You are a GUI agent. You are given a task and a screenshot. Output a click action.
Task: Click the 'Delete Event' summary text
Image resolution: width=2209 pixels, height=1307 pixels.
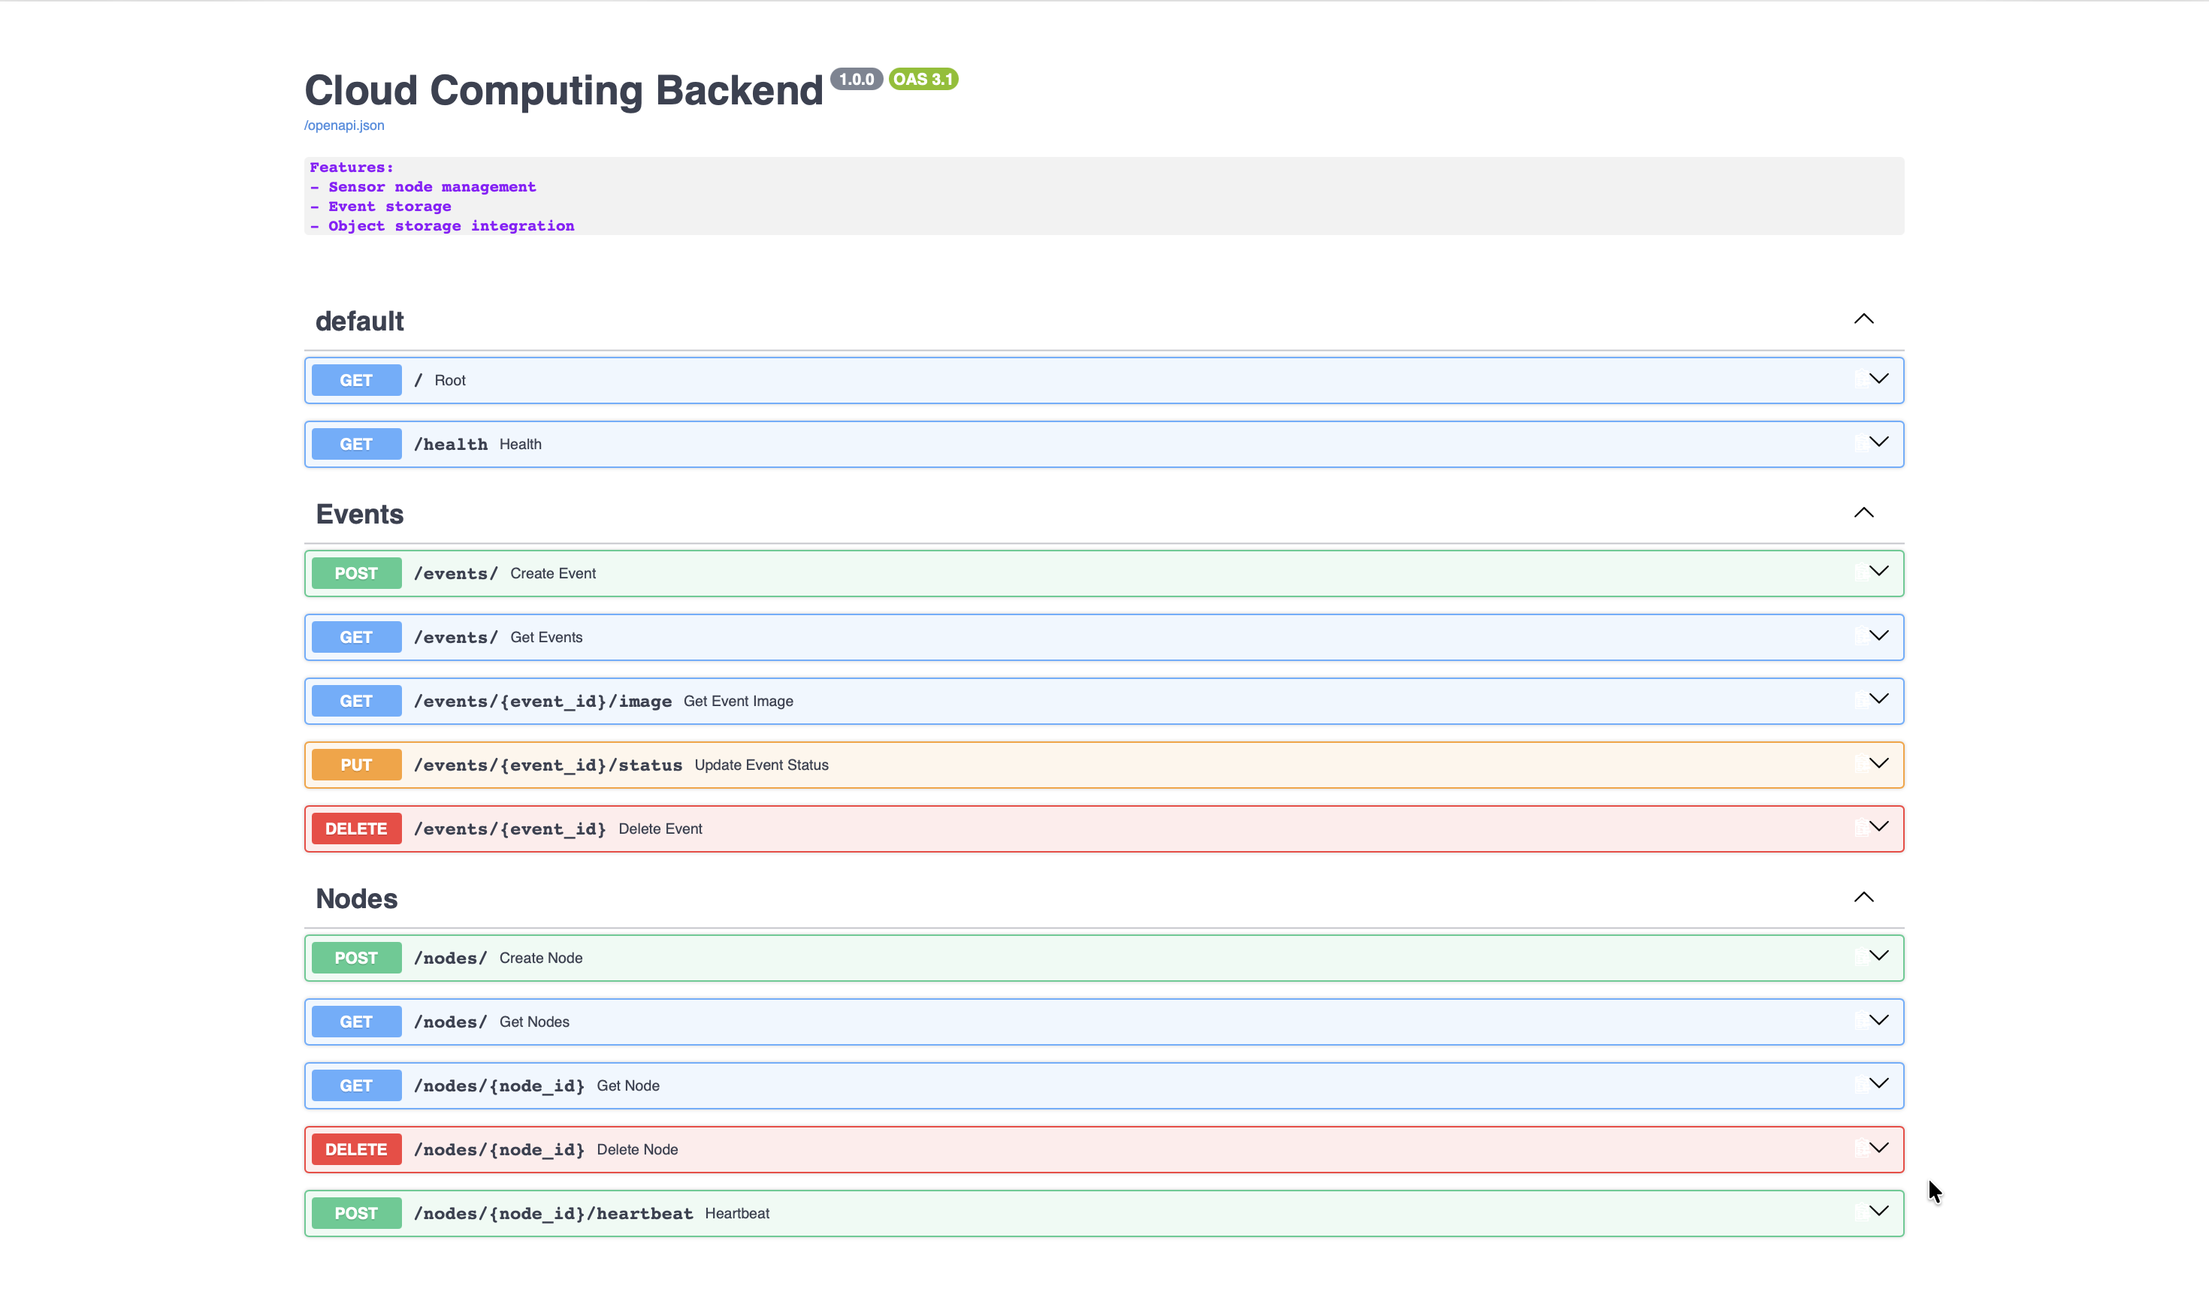[x=660, y=829]
